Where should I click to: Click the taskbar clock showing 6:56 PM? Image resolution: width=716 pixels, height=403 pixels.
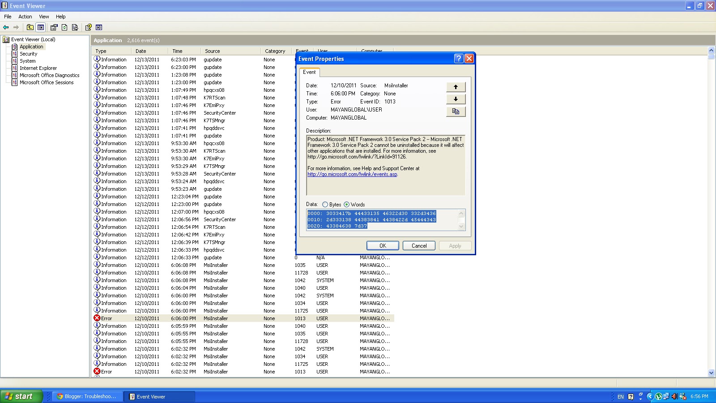click(699, 396)
